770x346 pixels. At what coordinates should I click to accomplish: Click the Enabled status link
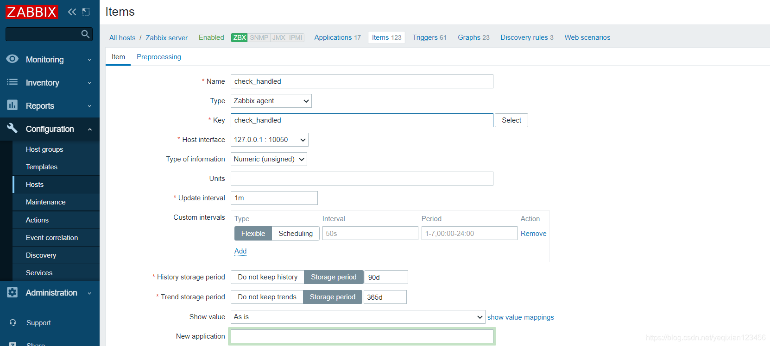211,37
